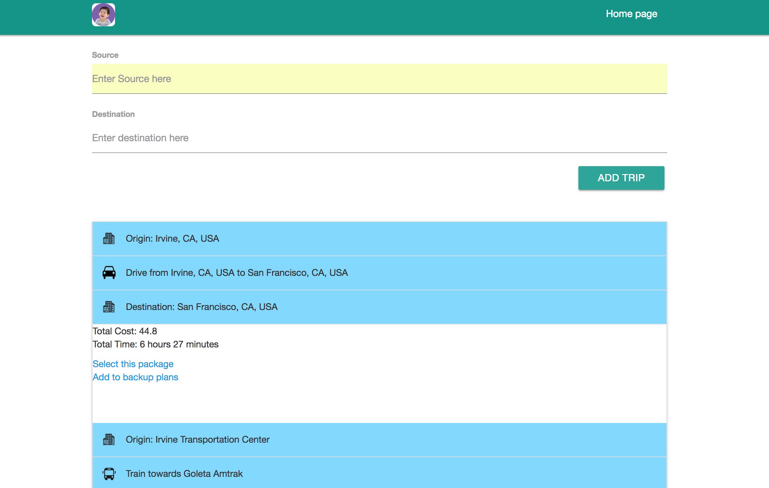
Task: Focus the Enter destination here field
Action: tap(379, 138)
